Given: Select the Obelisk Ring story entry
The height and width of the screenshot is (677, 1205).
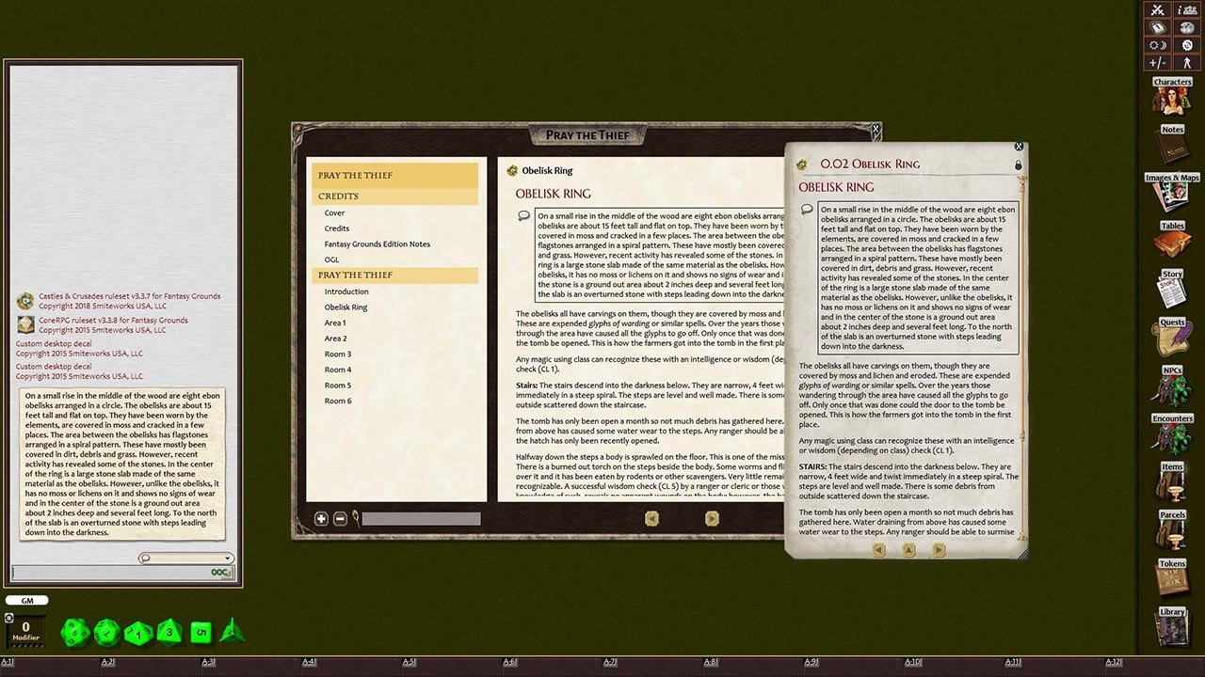Looking at the screenshot, I should tap(345, 307).
